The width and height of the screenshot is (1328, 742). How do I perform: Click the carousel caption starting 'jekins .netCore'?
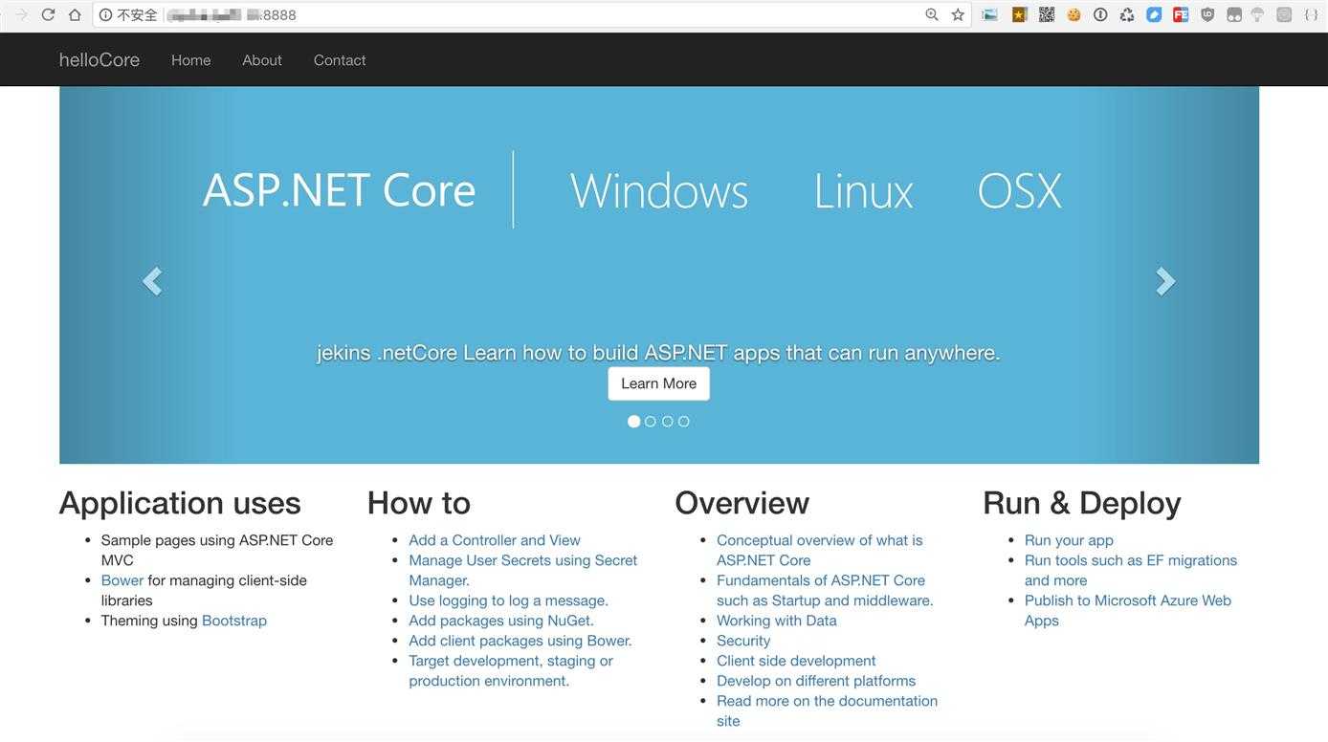658,353
